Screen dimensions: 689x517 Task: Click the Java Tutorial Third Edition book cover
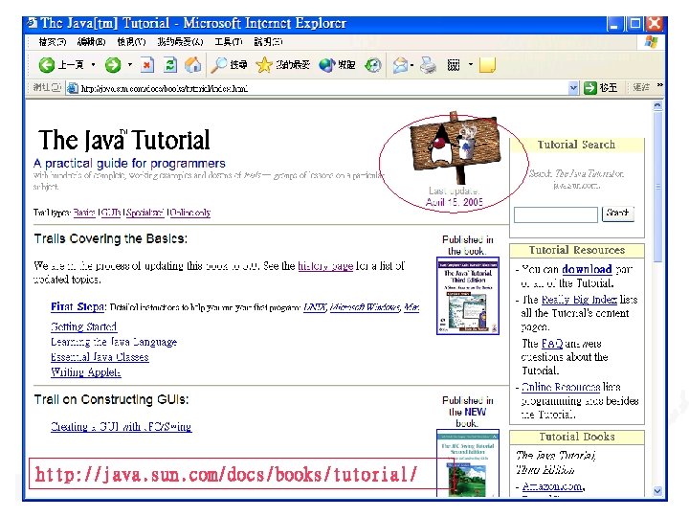click(468, 296)
